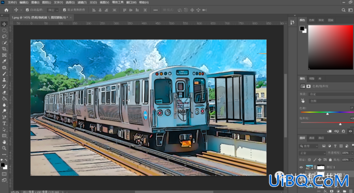Select the Paint Bucket tool
The image size is (354, 193).
[4, 99]
